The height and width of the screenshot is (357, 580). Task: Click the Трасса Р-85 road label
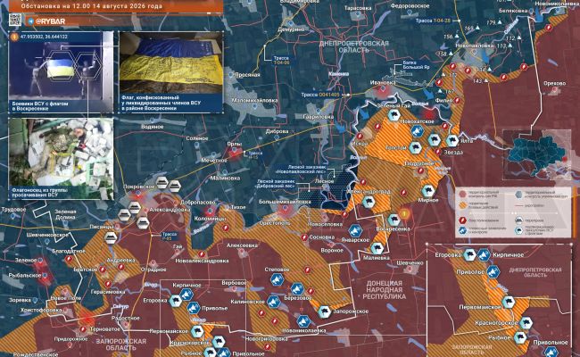click(170, 236)
